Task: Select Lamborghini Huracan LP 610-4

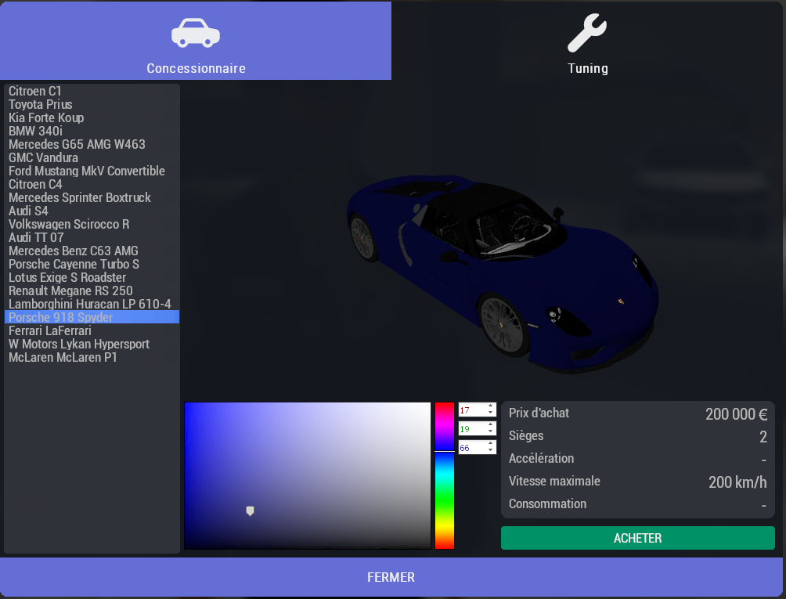Action: pyautogui.click(x=92, y=303)
